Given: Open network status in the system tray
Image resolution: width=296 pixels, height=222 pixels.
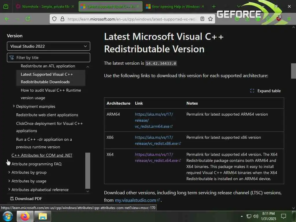Looking at the screenshot, I should tap(249, 216).
